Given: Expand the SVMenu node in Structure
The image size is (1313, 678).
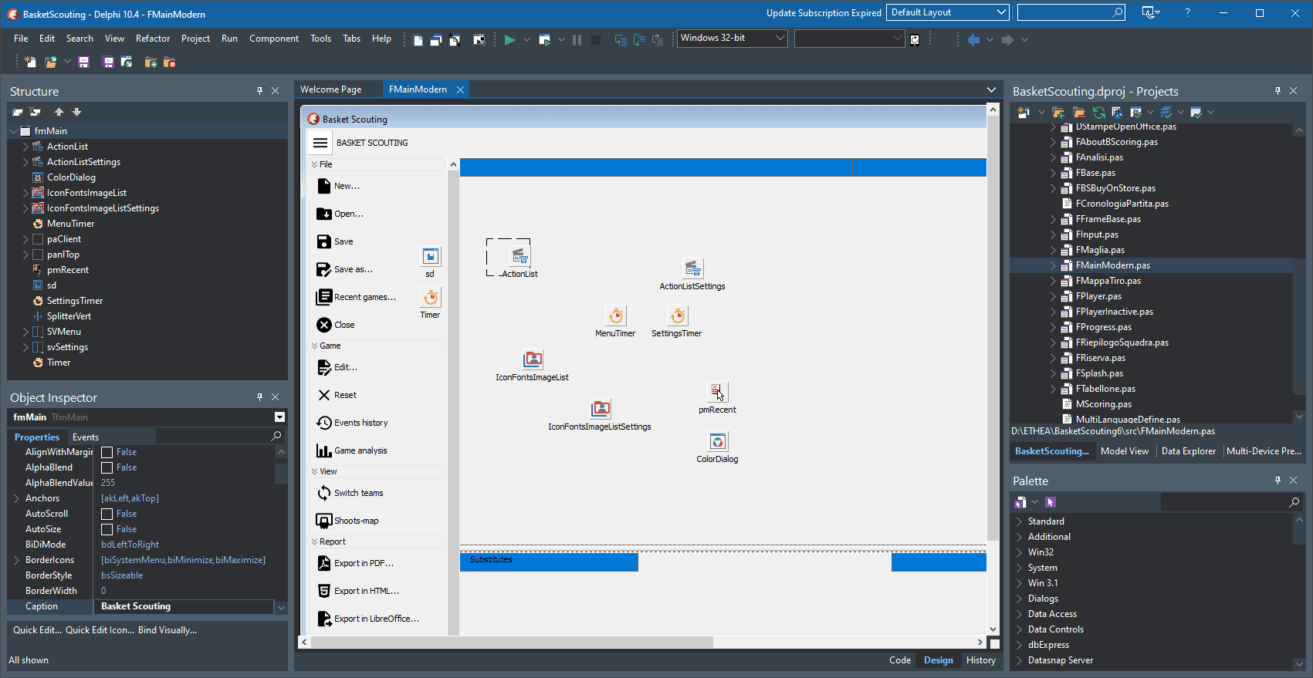Looking at the screenshot, I should point(25,332).
